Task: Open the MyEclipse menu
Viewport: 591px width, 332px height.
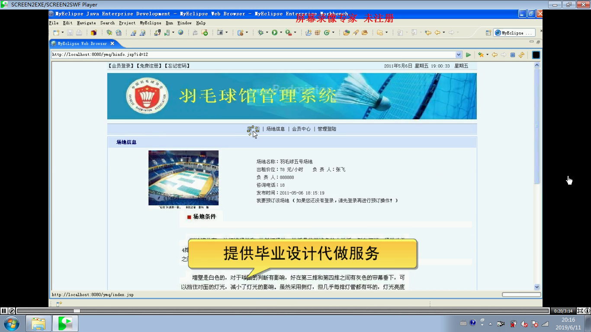Action: (151, 23)
